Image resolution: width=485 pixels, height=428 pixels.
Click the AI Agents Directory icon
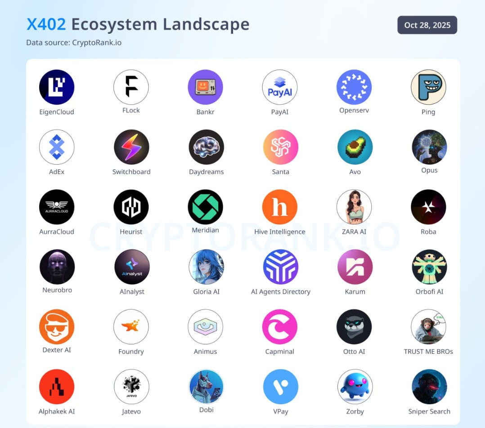pyautogui.click(x=281, y=267)
